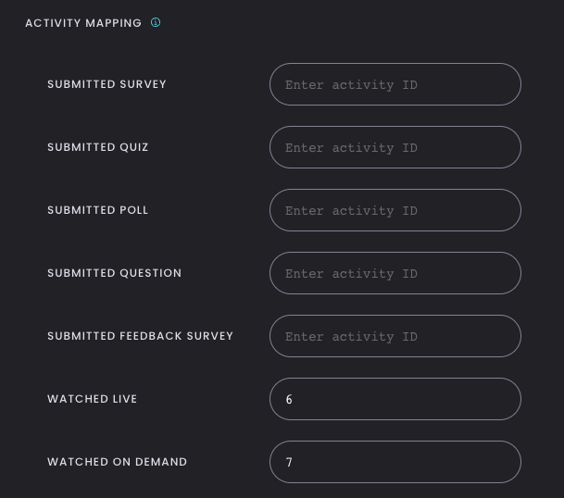Click the number 7 in Watched On Demand
Image resolution: width=564 pixels, height=498 pixels.
point(289,462)
